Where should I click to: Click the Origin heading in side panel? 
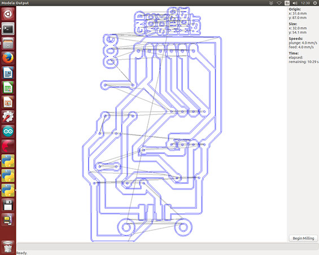pos(295,9)
